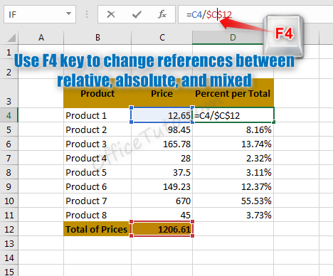Click price cell 149.23
This screenshot has height=276, width=333.
162,186
